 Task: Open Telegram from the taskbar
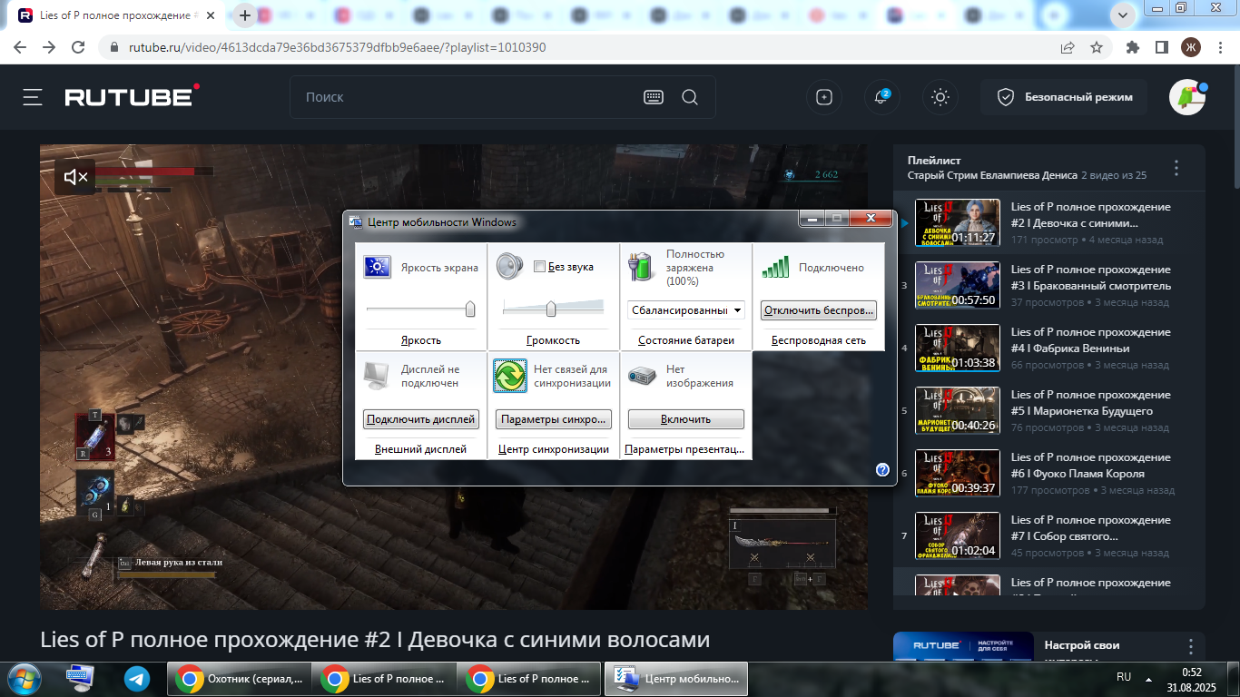[137, 679]
